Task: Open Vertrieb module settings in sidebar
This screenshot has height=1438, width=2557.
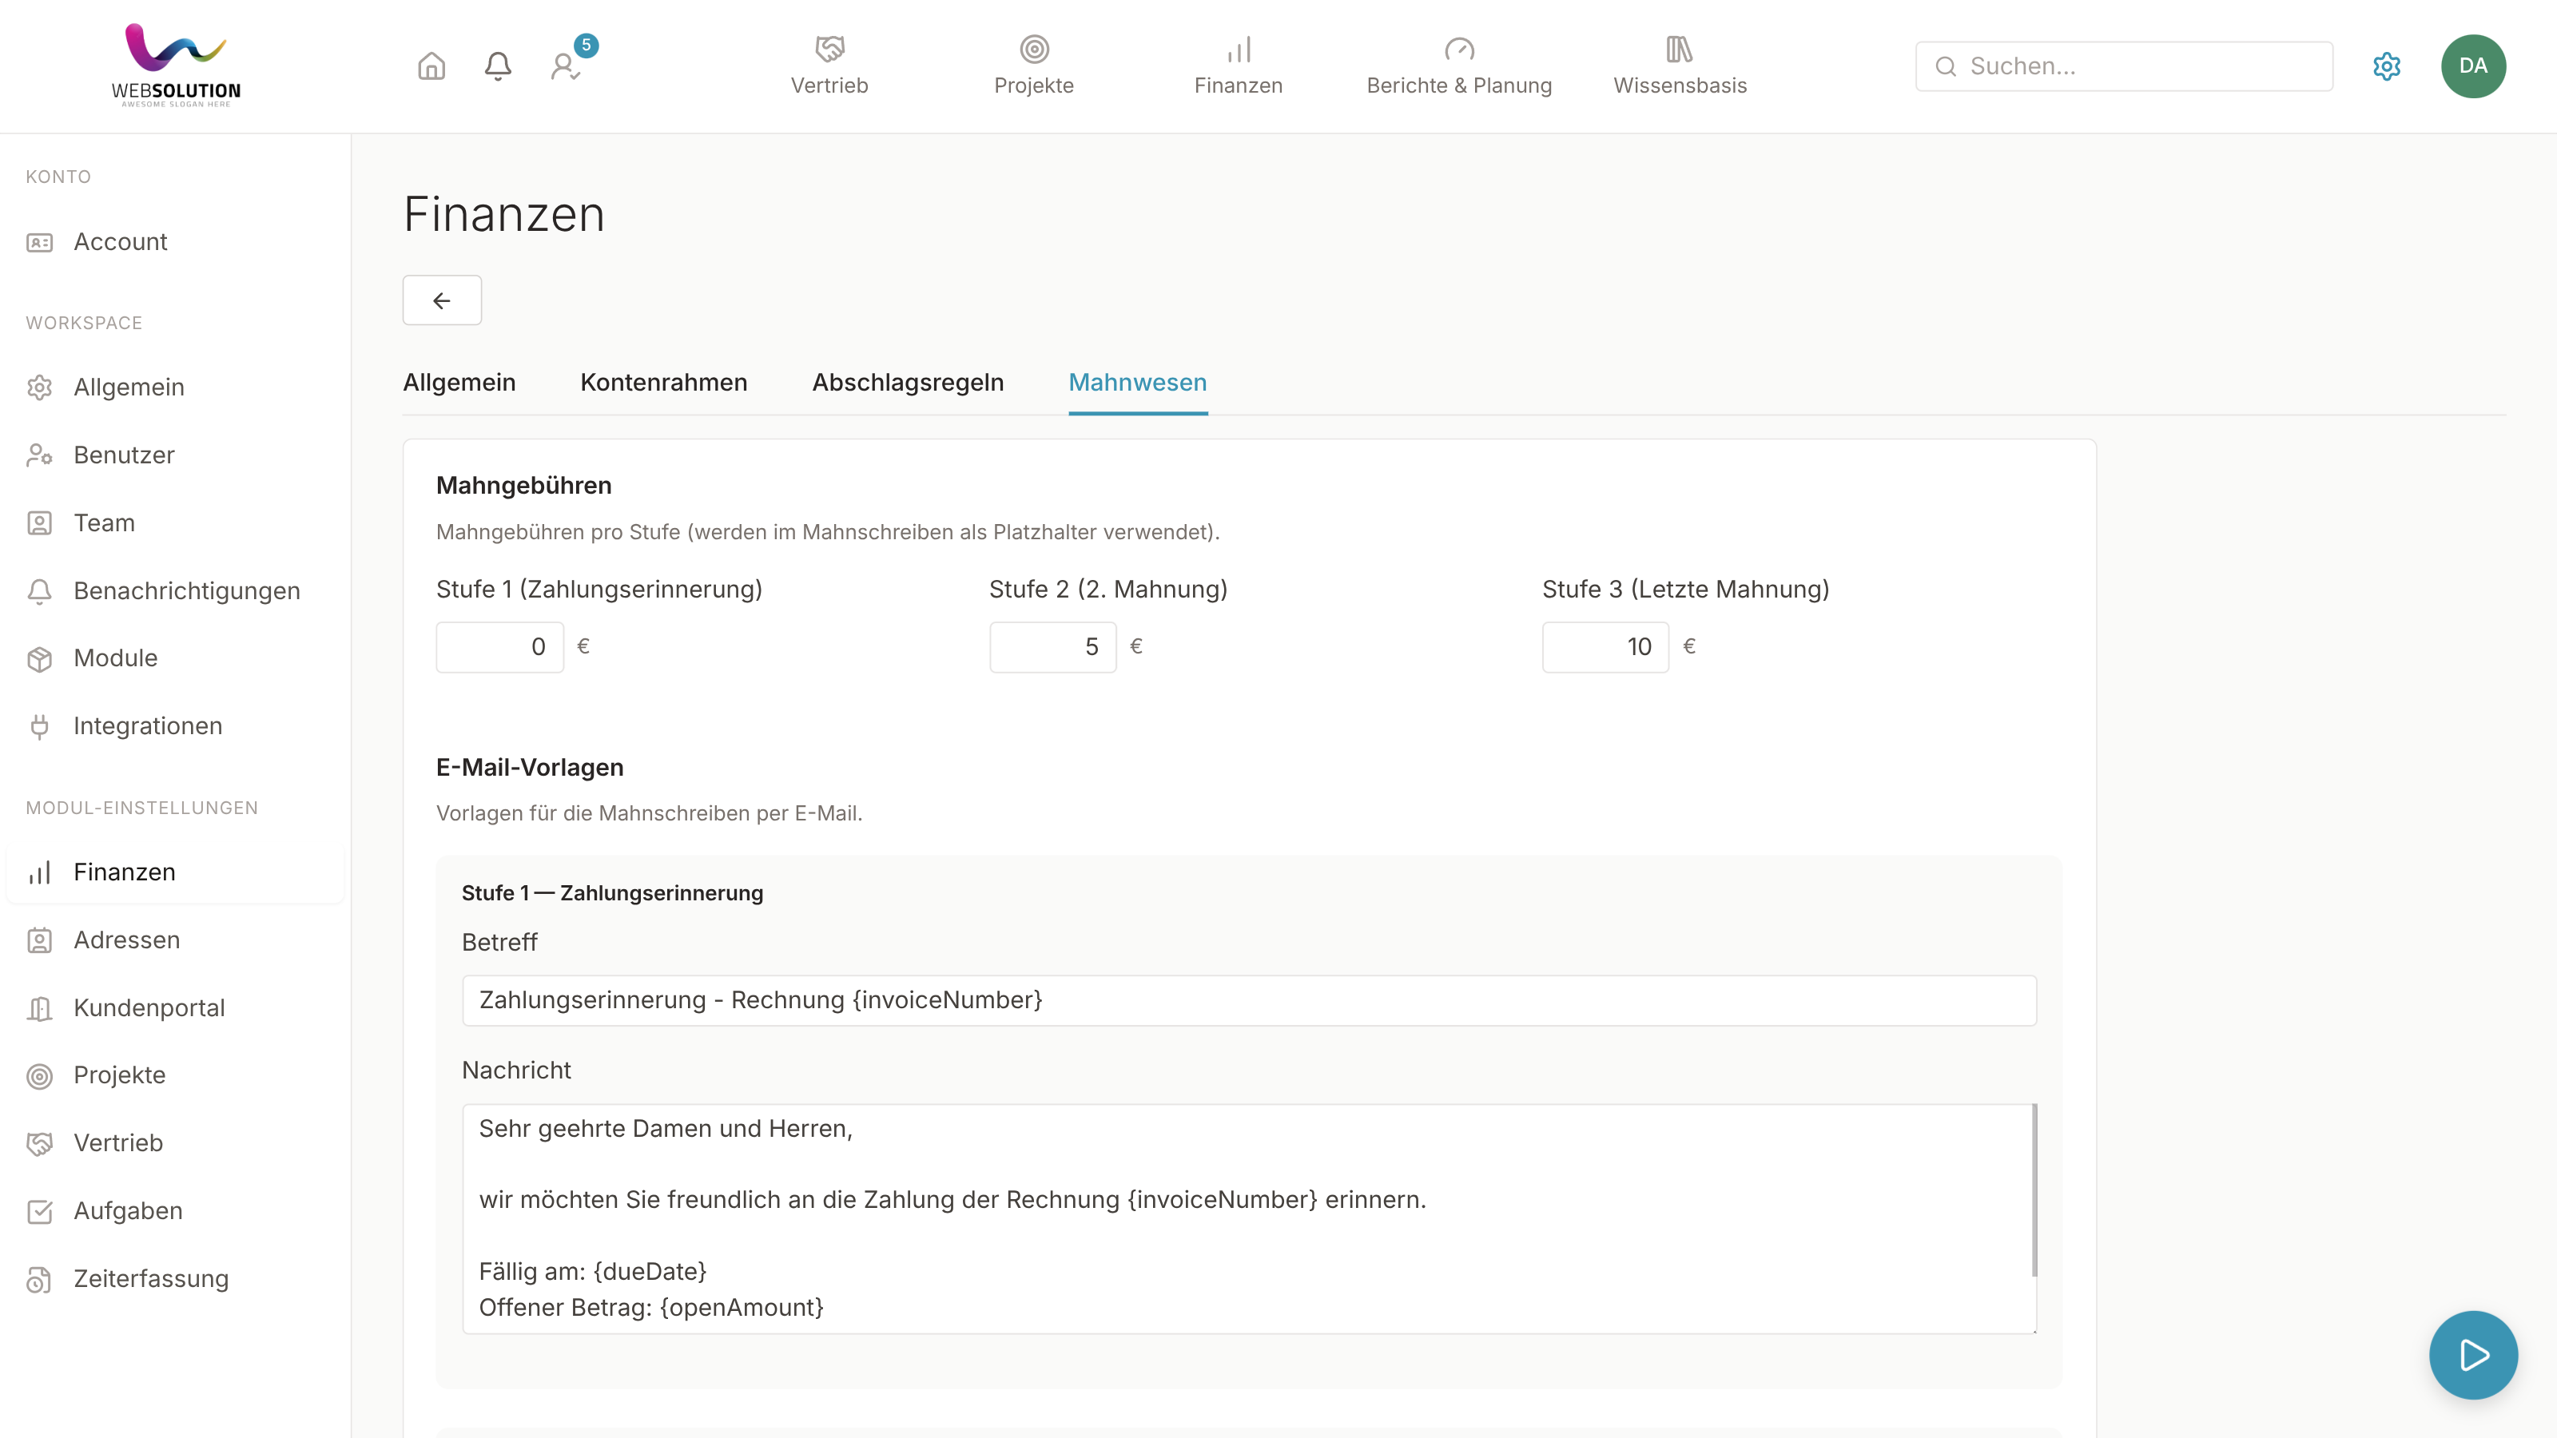Action: point(175,1143)
